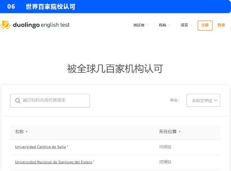Click the sort arrow beside 名称

[26, 132]
